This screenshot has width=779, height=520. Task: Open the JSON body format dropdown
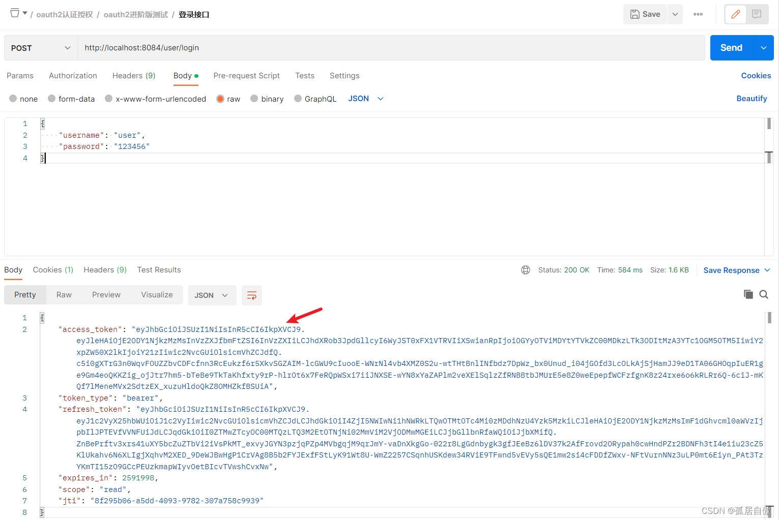pos(365,99)
